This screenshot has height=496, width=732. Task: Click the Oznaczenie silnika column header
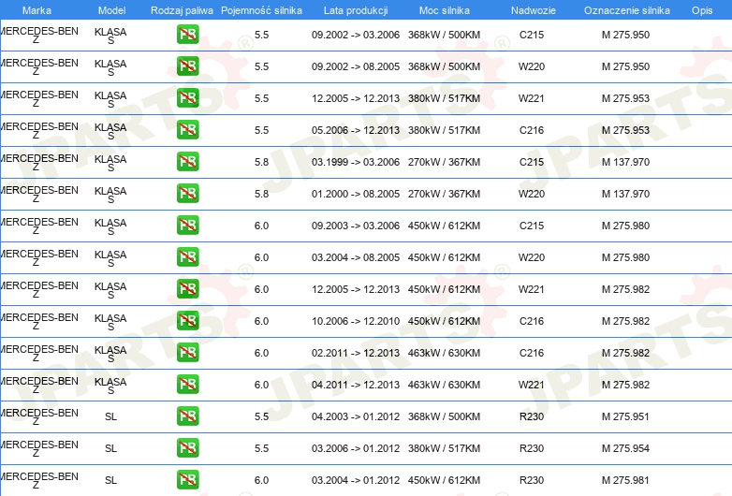[x=626, y=10]
